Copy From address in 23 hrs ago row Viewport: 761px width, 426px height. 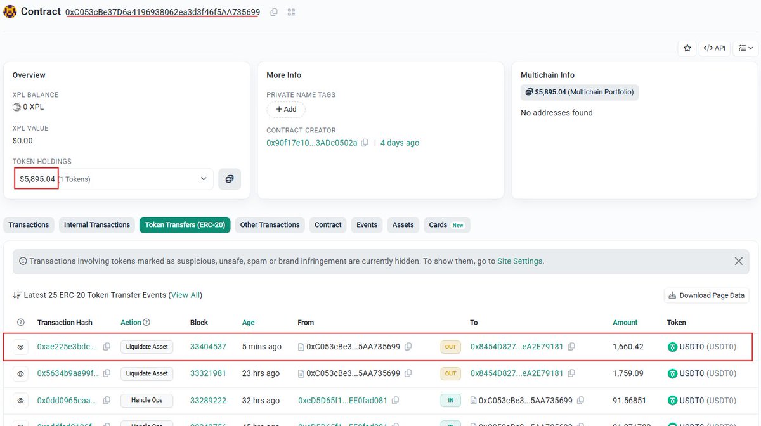408,373
